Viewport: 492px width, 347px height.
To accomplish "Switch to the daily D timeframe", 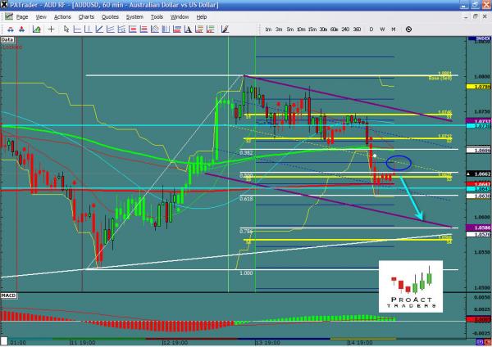I will 371,29.
